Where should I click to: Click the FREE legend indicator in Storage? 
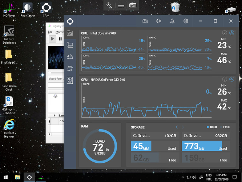point(225,127)
